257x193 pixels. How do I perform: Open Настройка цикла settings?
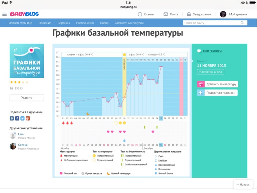click(210, 72)
